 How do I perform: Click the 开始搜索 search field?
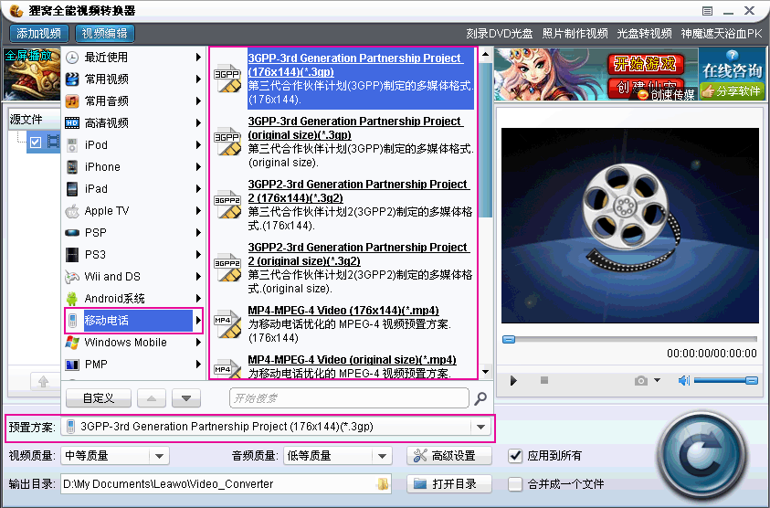click(349, 398)
